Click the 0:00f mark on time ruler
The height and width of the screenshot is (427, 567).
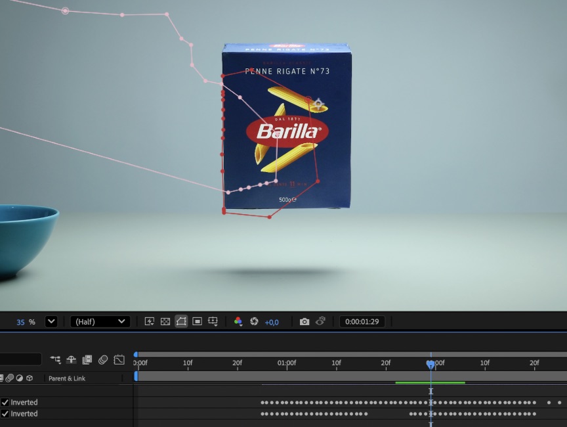(x=140, y=363)
